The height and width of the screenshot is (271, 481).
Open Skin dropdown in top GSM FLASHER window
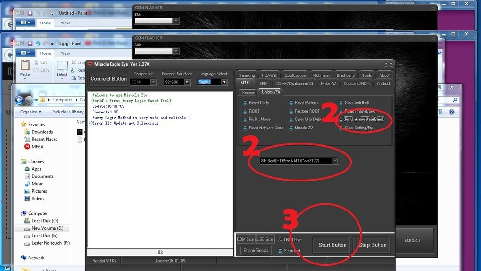click(176, 21)
